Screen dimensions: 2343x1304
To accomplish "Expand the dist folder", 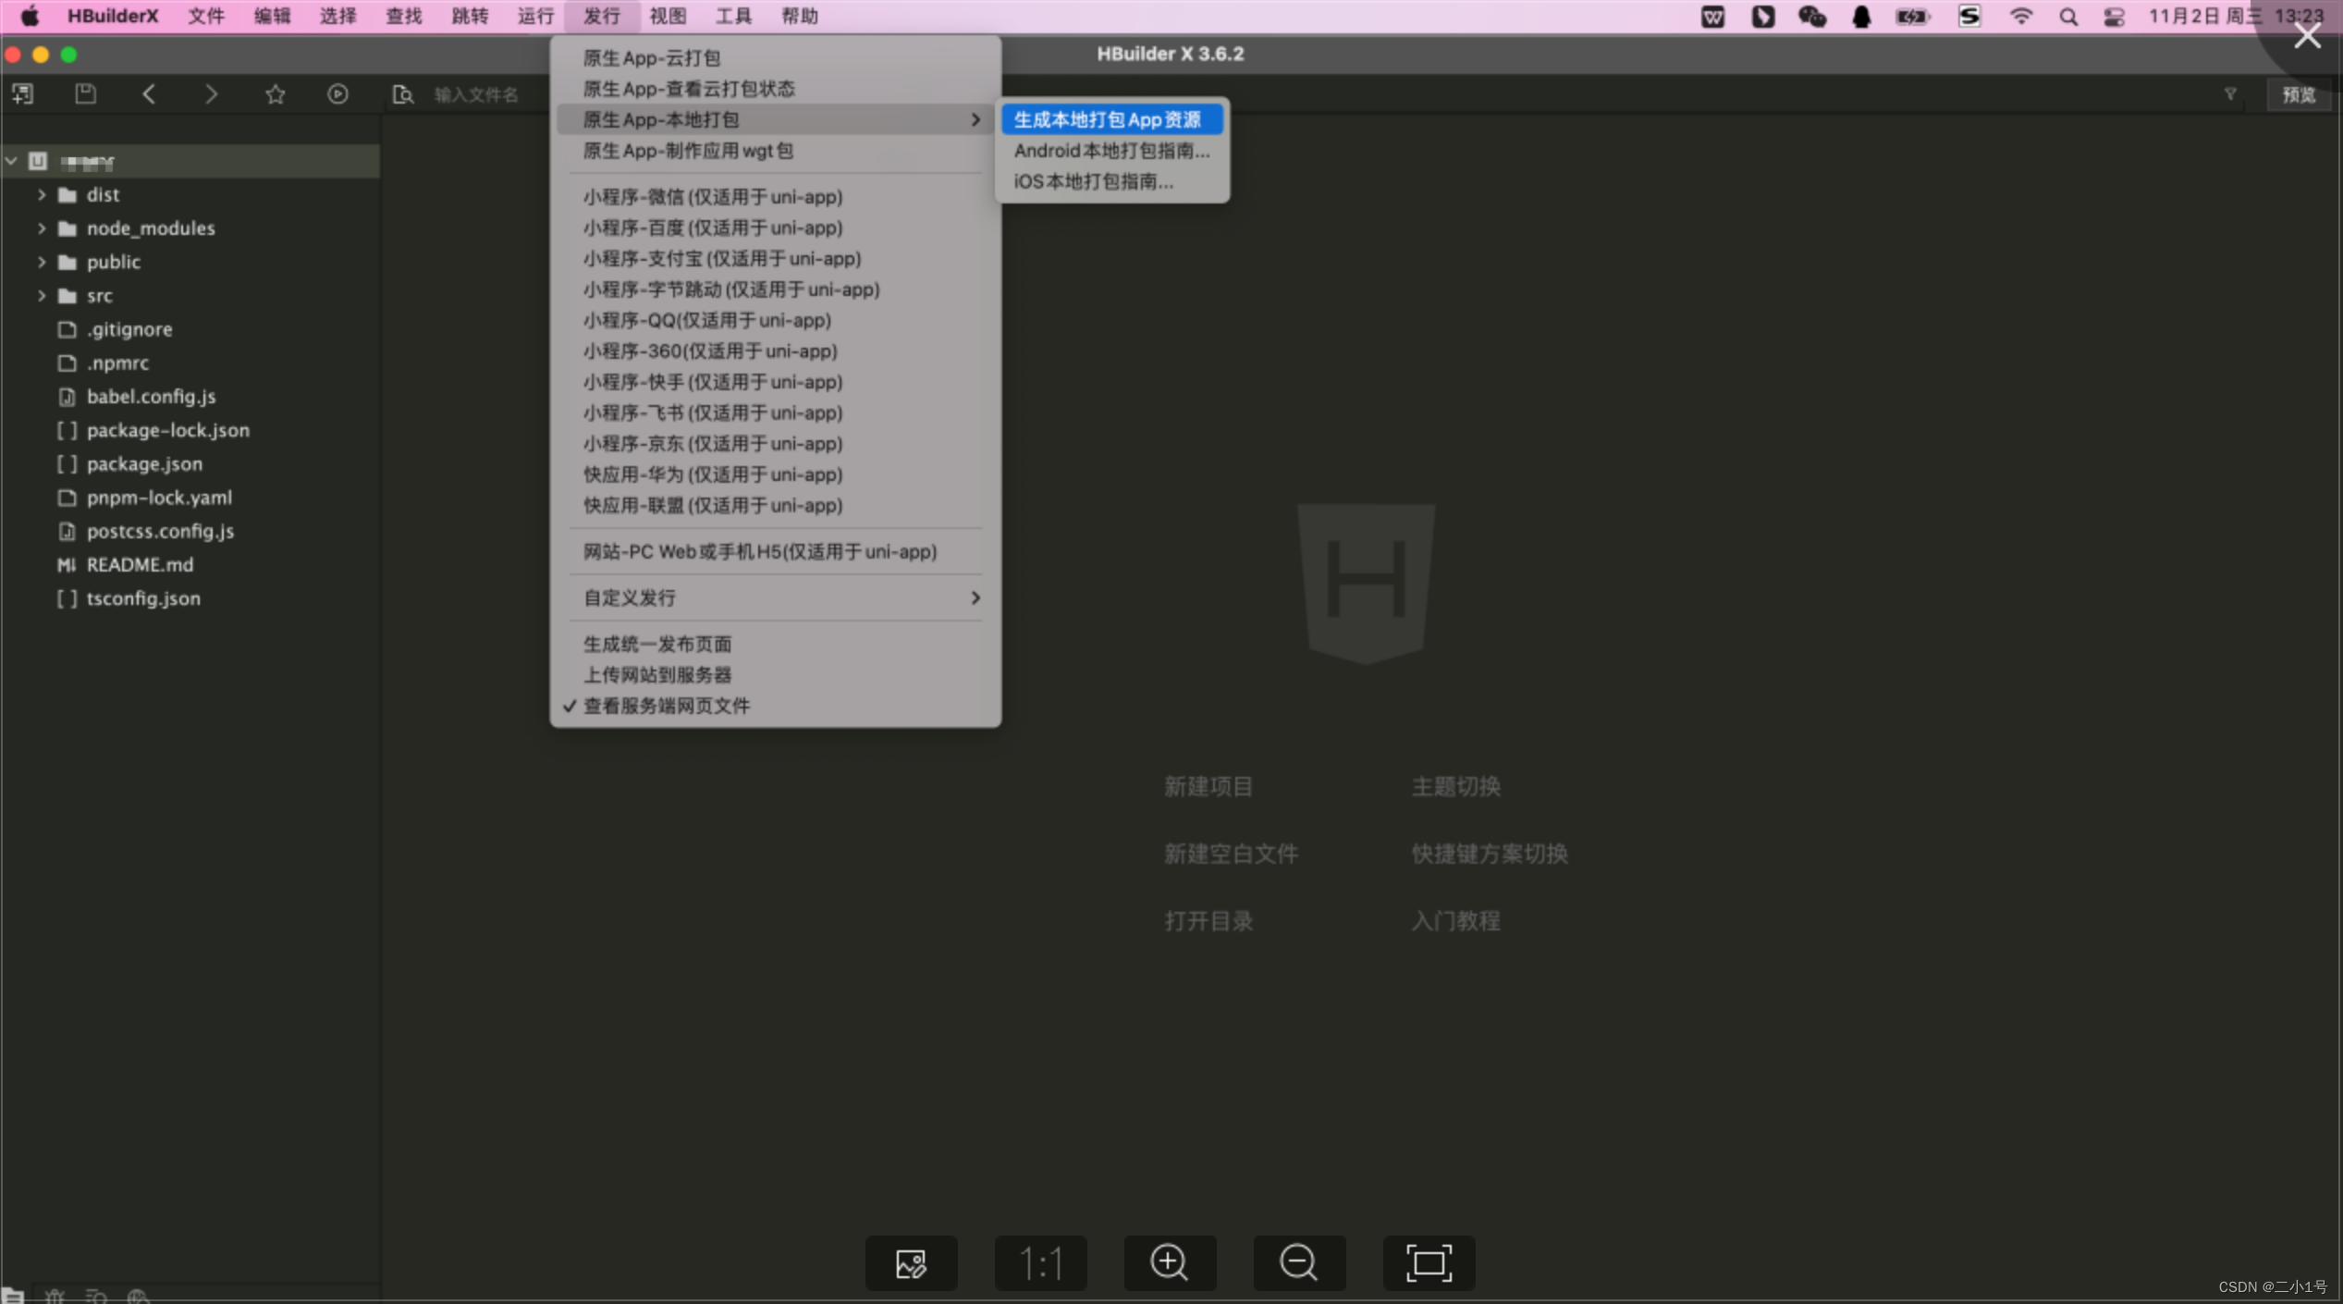I will 41,194.
